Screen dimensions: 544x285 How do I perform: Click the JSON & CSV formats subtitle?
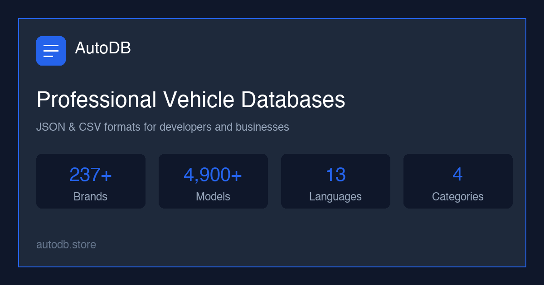162,127
